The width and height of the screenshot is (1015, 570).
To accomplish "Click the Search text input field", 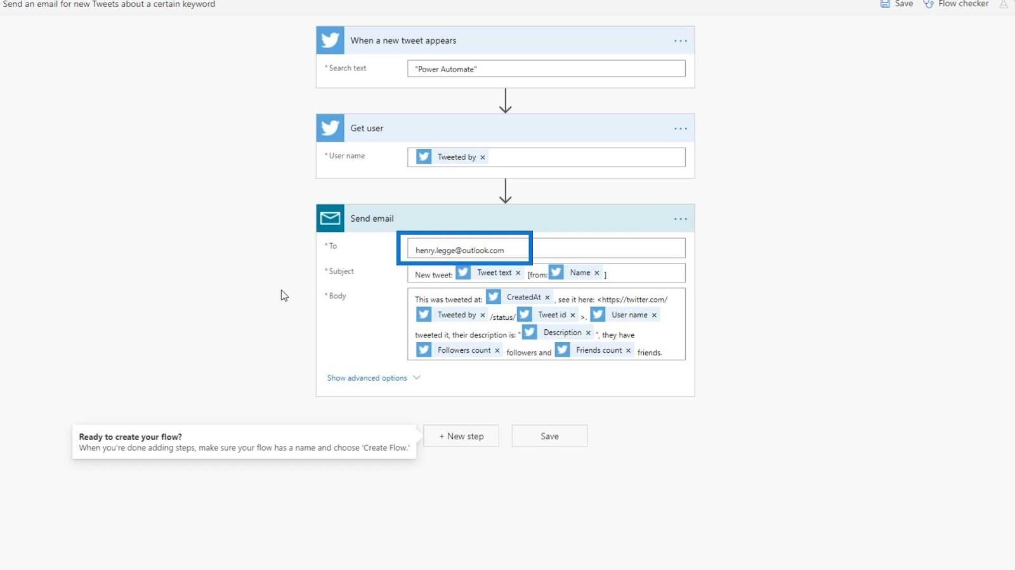I will [546, 68].
